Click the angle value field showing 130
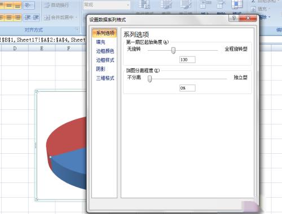The height and width of the screenshot is (214, 282). tap(187, 60)
